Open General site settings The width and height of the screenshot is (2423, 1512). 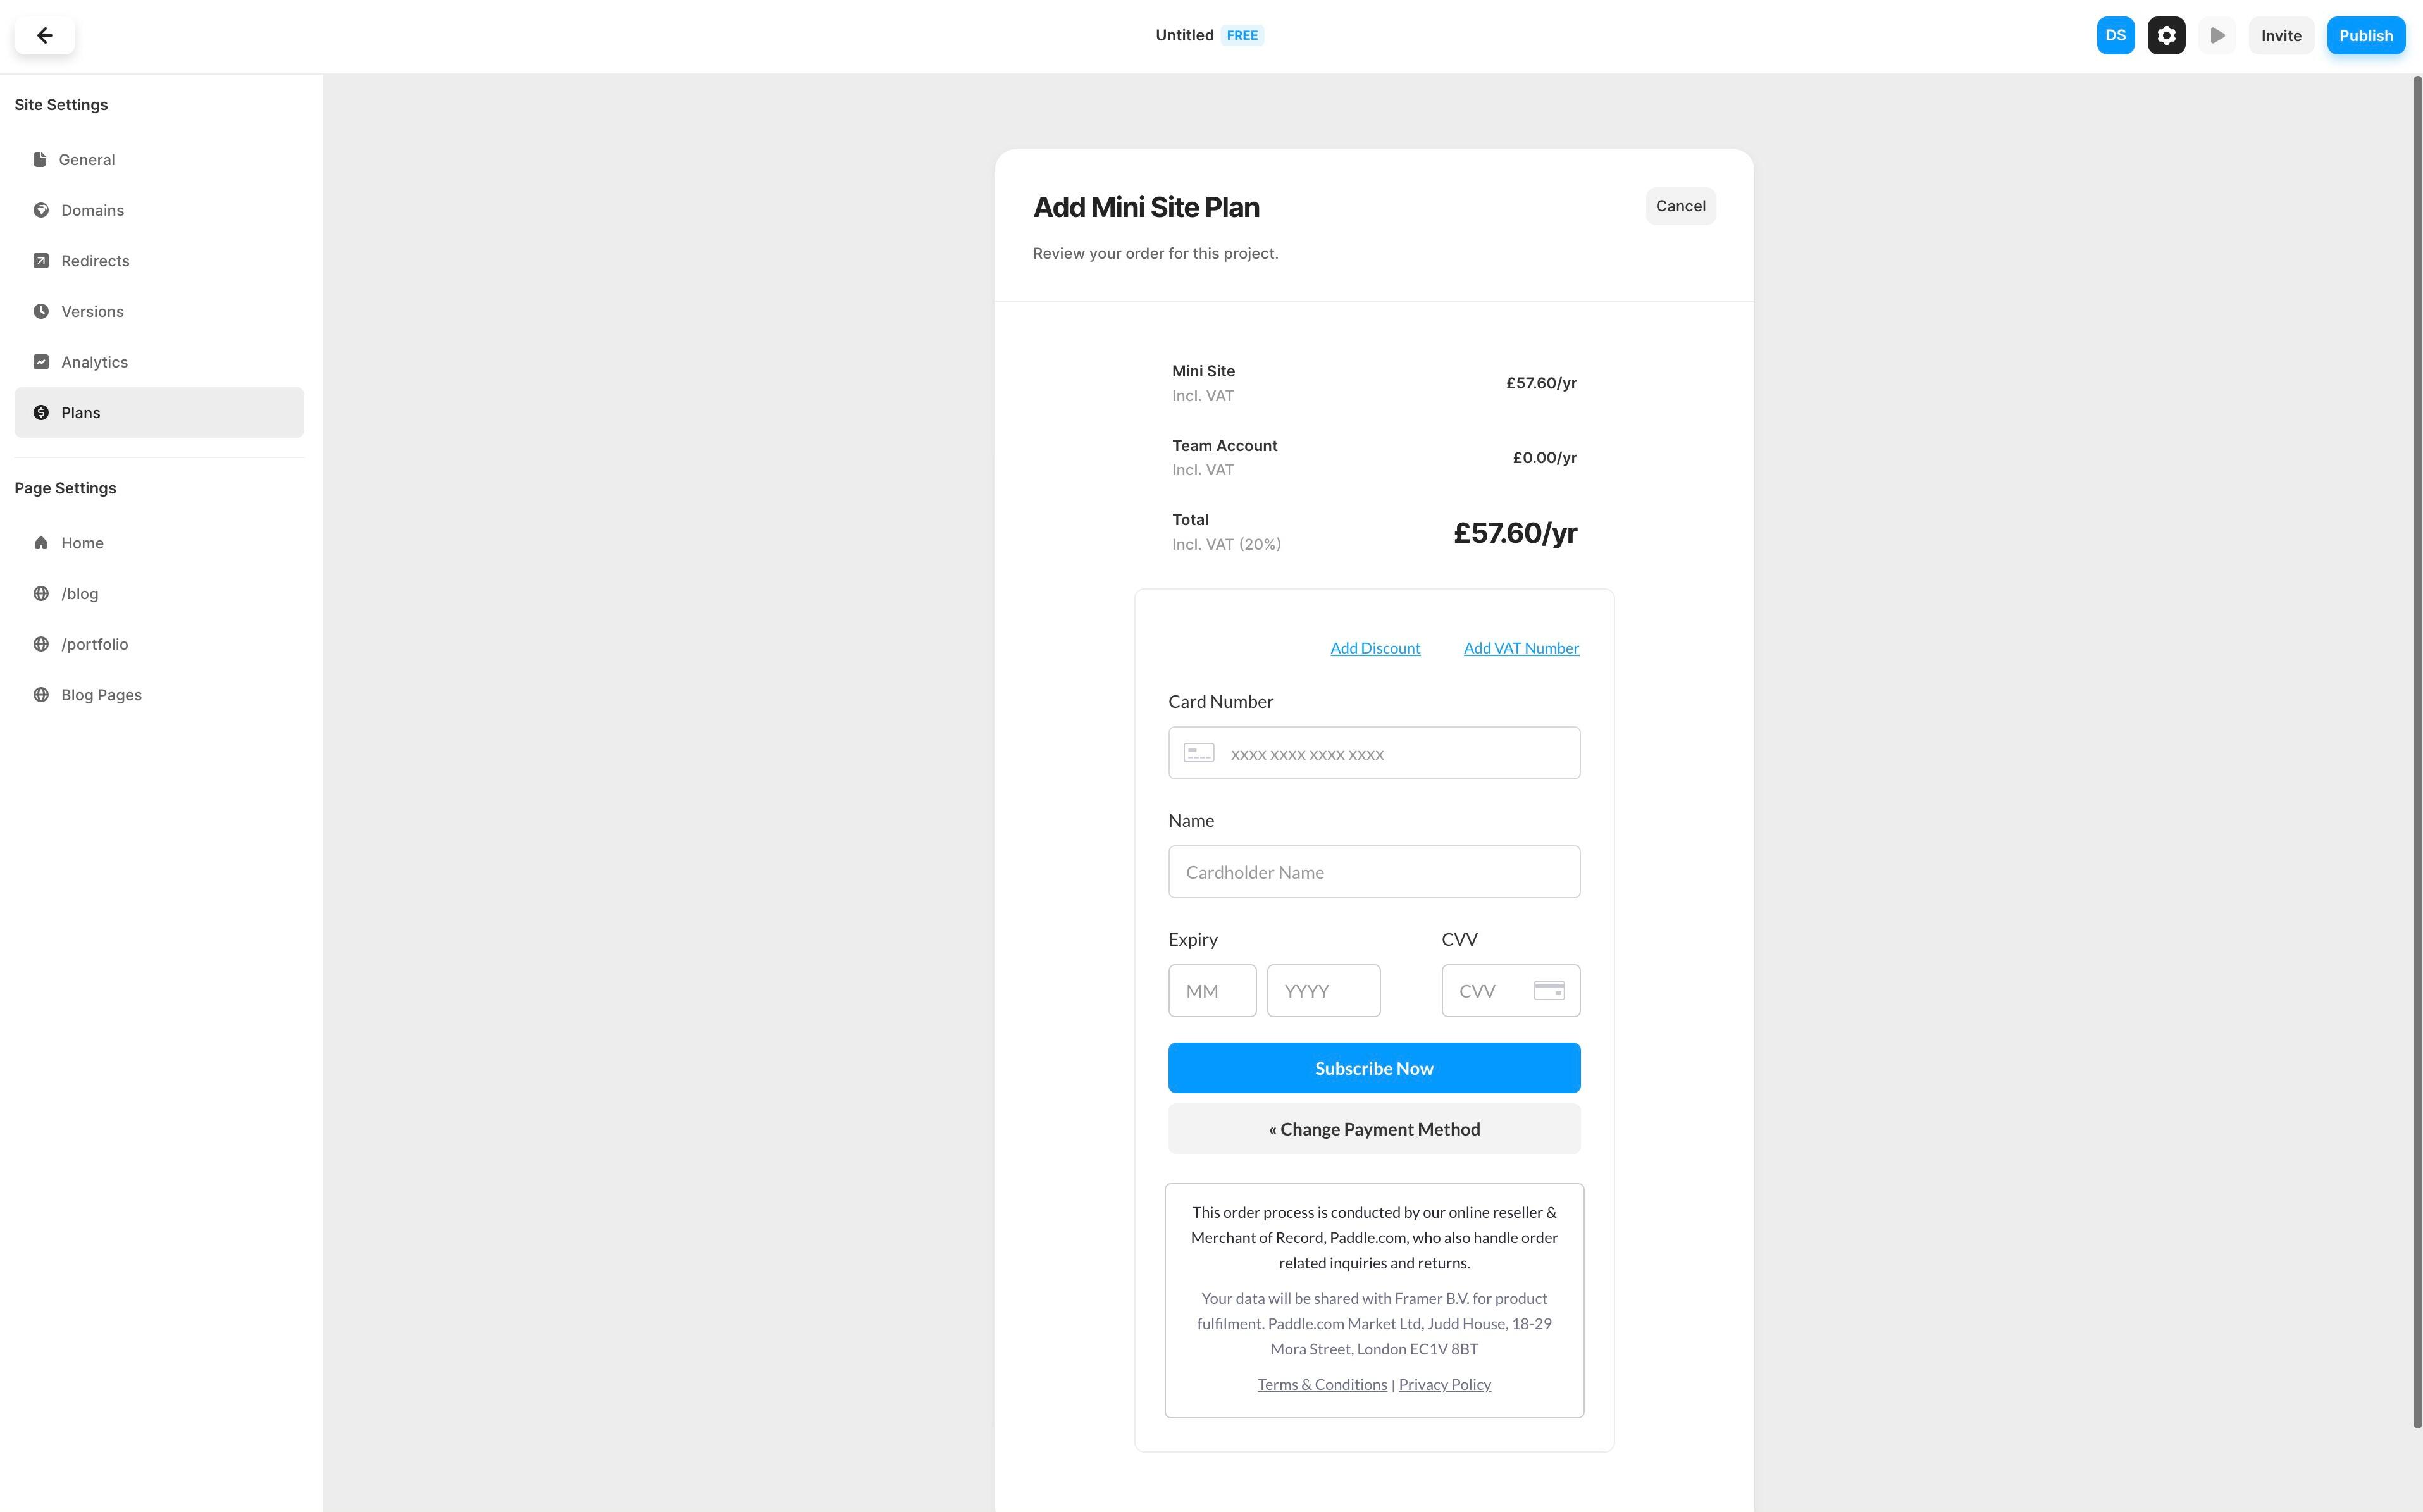click(87, 159)
